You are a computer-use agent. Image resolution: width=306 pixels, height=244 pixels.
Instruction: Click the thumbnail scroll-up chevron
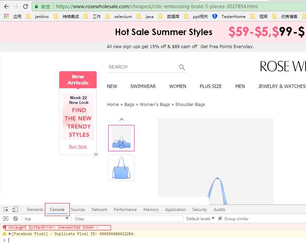[x=122, y=119]
